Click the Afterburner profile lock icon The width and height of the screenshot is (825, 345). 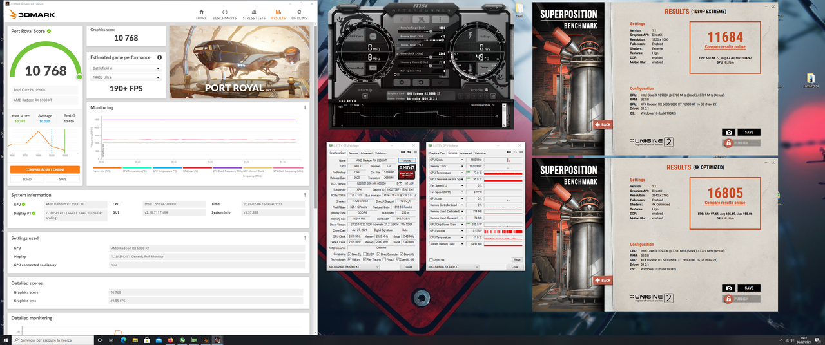tap(487, 89)
